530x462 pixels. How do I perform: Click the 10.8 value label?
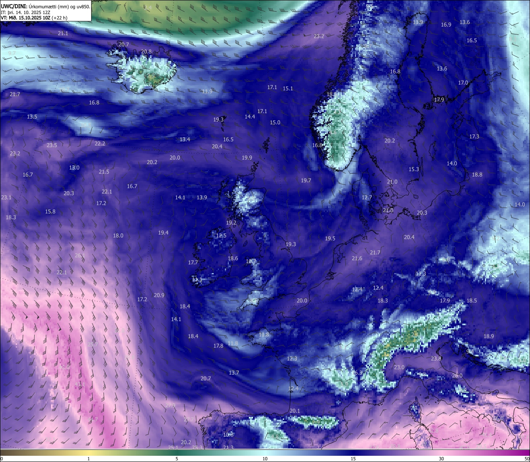pos(228,435)
